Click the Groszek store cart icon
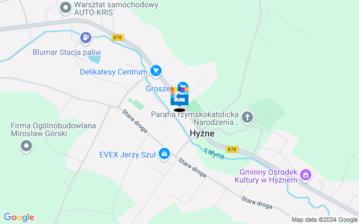Viewport: 359px width, 224px height. [x=183, y=87]
